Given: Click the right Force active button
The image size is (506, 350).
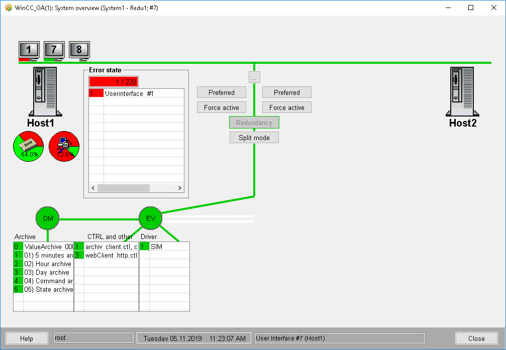Looking at the screenshot, I should pos(287,107).
